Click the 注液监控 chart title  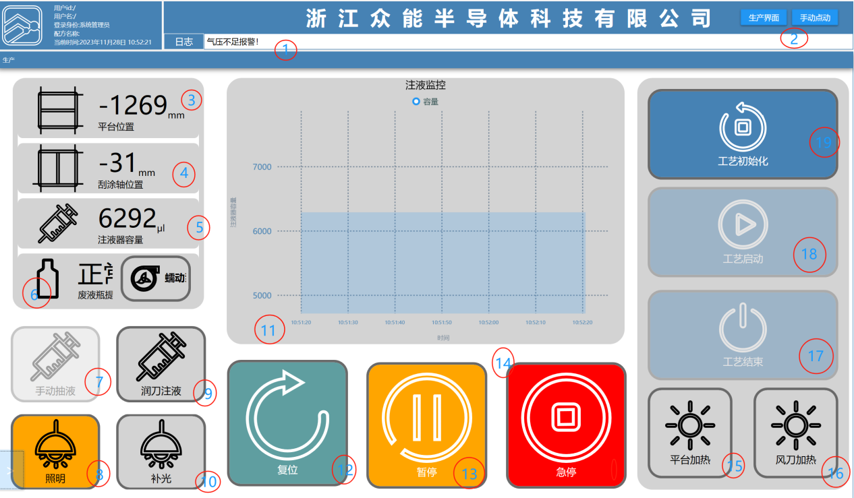tap(426, 86)
